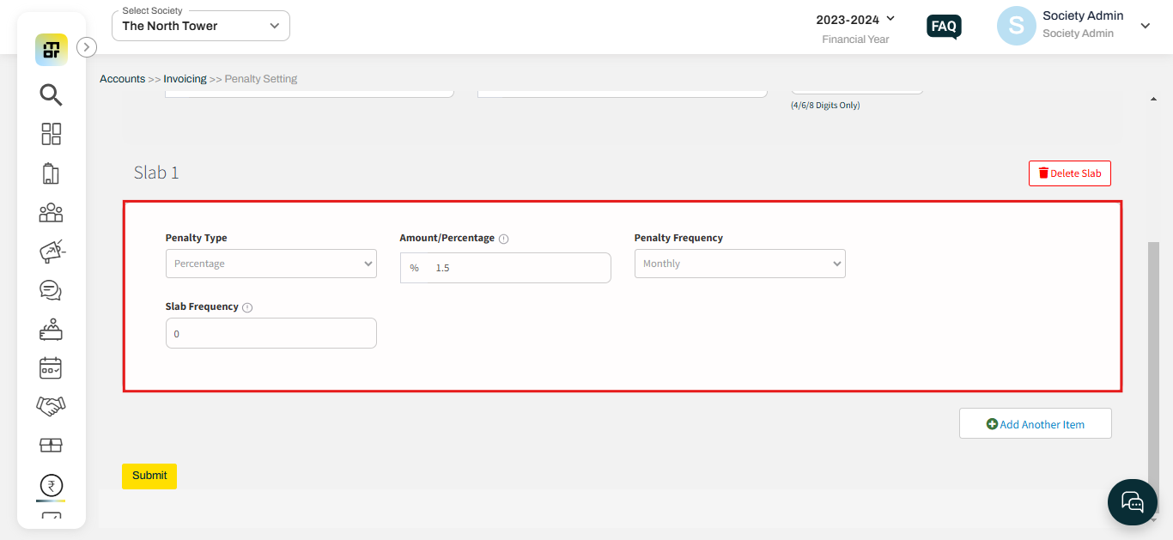The image size is (1173, 540).
Task: Open the chat/messages icon in sidebar
Action: click(x=51, y=290)
